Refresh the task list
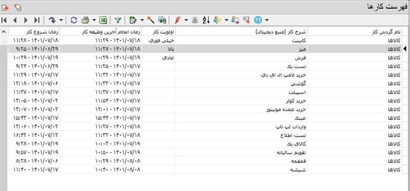 74,20
